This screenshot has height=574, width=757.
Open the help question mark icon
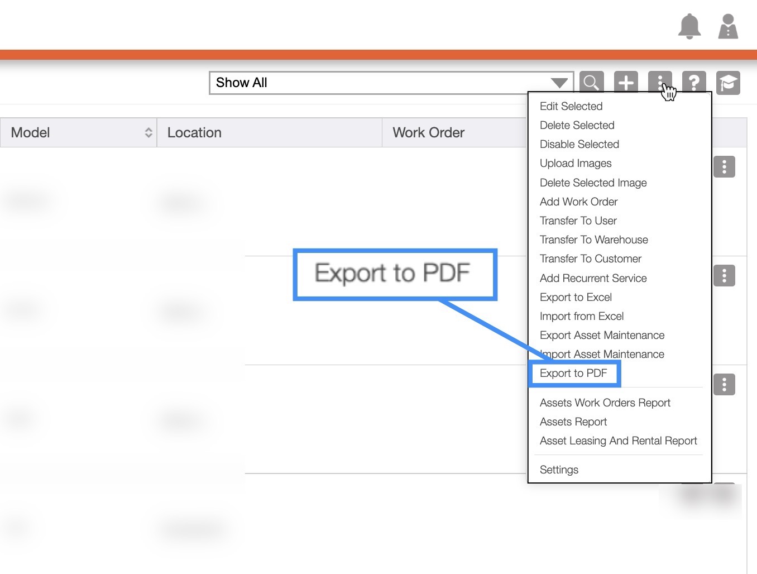694,83
